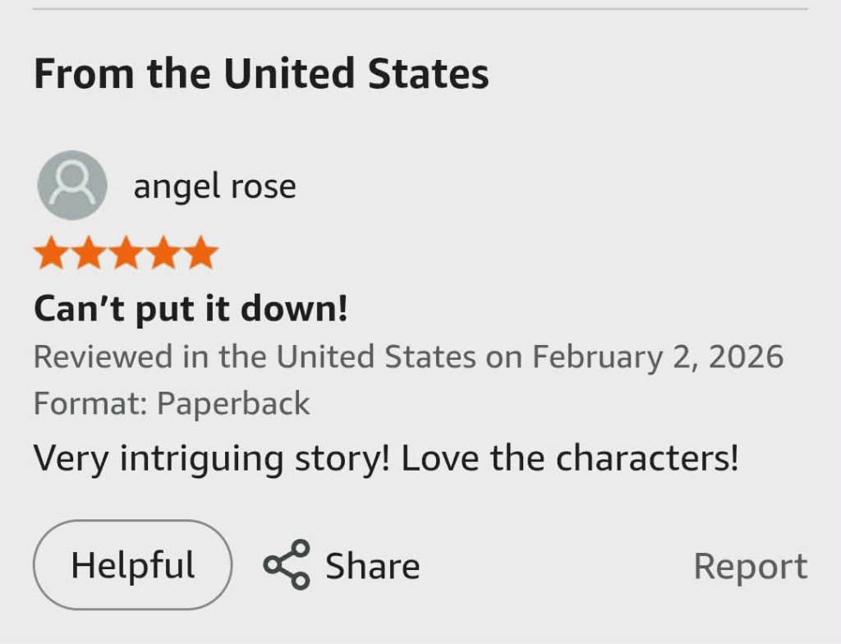The height and width of the screenshot is (644, 841).
Task: Select the Format: Paperback label
Action: (x=172, y=404)
